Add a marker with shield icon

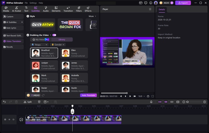click(39, 102)
